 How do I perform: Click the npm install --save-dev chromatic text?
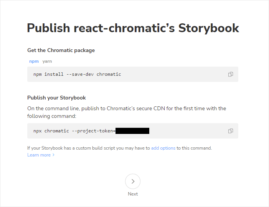click(77, 74)
